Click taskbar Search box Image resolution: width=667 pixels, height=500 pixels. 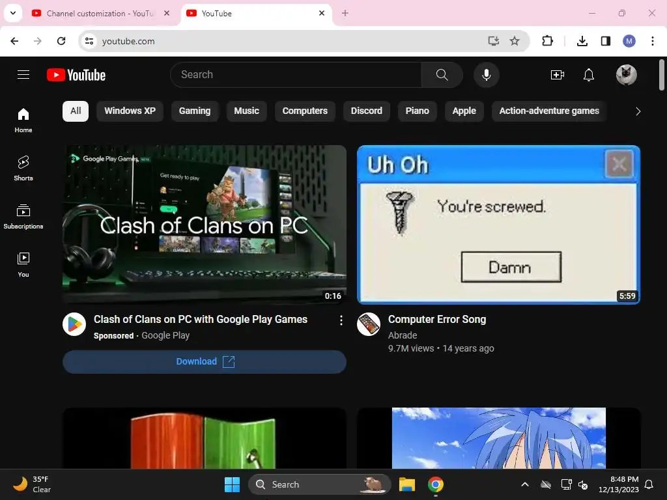tap(319, 484)
